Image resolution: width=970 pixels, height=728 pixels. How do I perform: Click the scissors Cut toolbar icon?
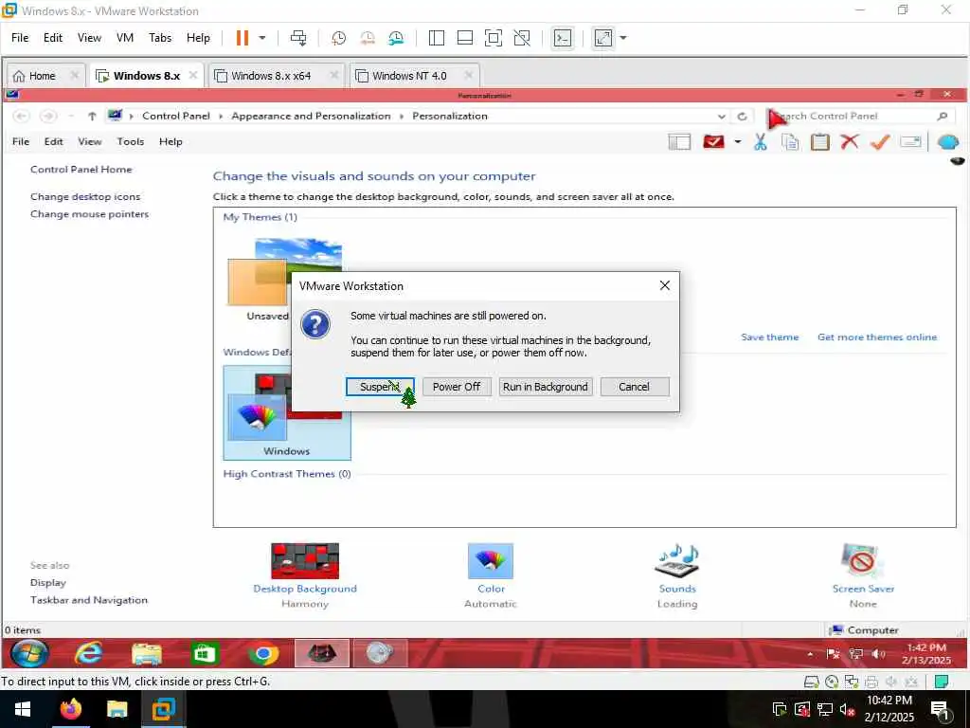coord(761,142)
